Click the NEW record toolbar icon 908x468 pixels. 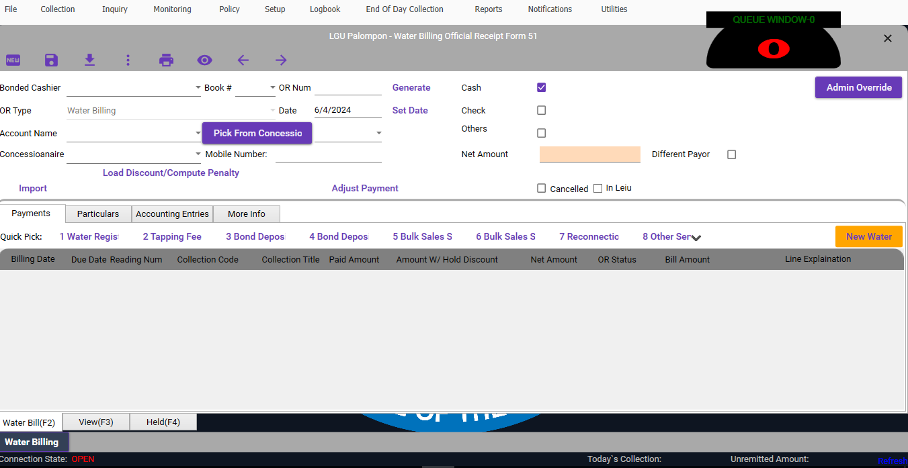pyautogui.click(x=13, y=60)
